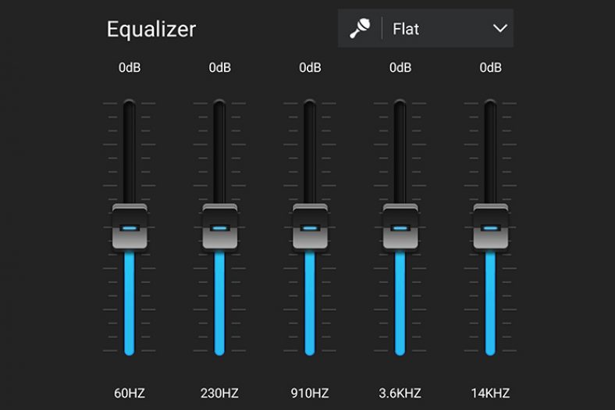
Task: Click the 60HZ slider handle
Action: tap(130, 227)
